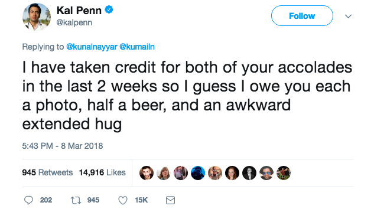Click the blue-toned liker avatar
This screenshot has width=374, height=222.
click(198, 173)
